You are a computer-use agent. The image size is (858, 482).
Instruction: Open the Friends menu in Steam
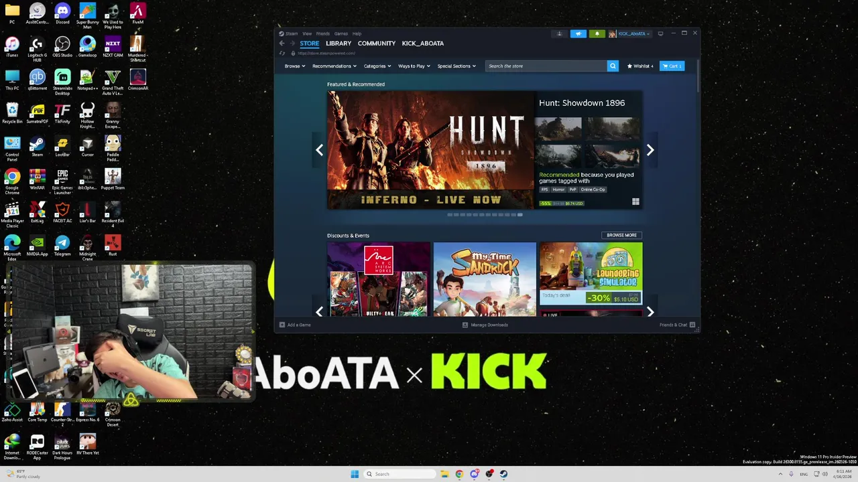click(323, 33)
